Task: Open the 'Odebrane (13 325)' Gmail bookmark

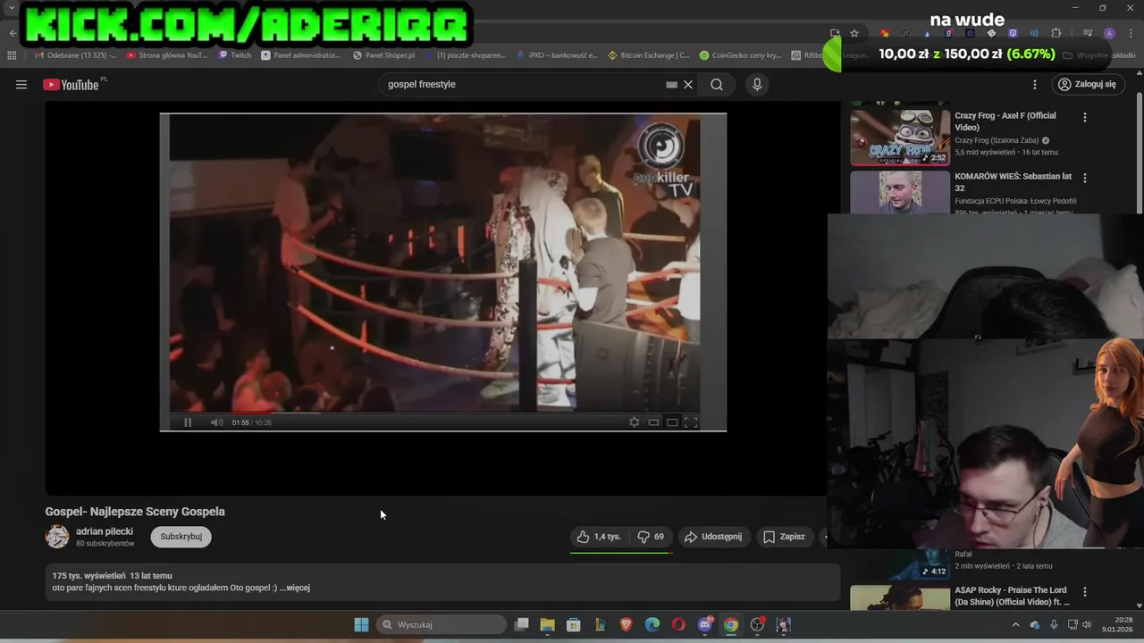Action: [x=76, y=55]
